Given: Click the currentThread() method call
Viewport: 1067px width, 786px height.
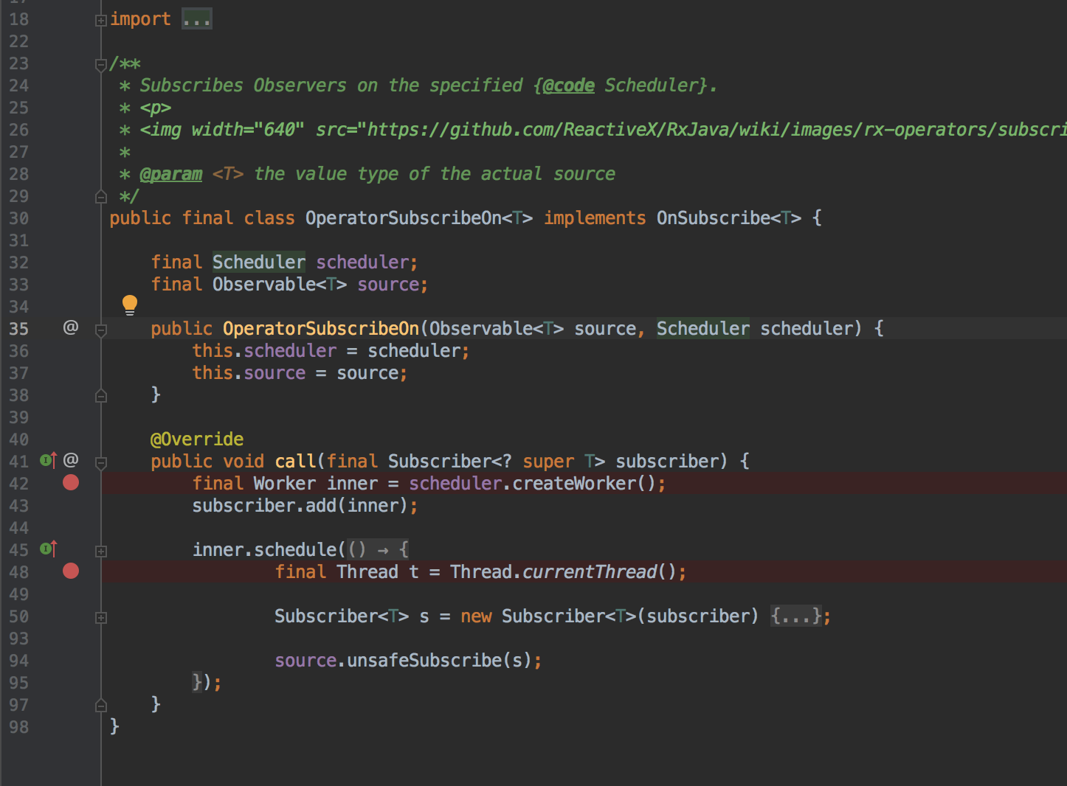Looking at the screenshot, I should (599, 572).
